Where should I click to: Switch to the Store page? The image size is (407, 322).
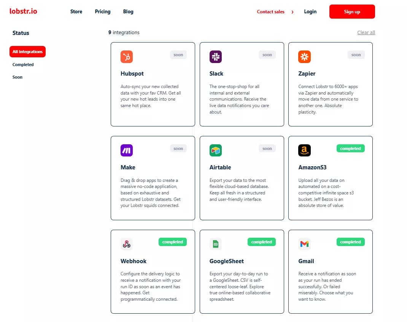pos(76,12)
